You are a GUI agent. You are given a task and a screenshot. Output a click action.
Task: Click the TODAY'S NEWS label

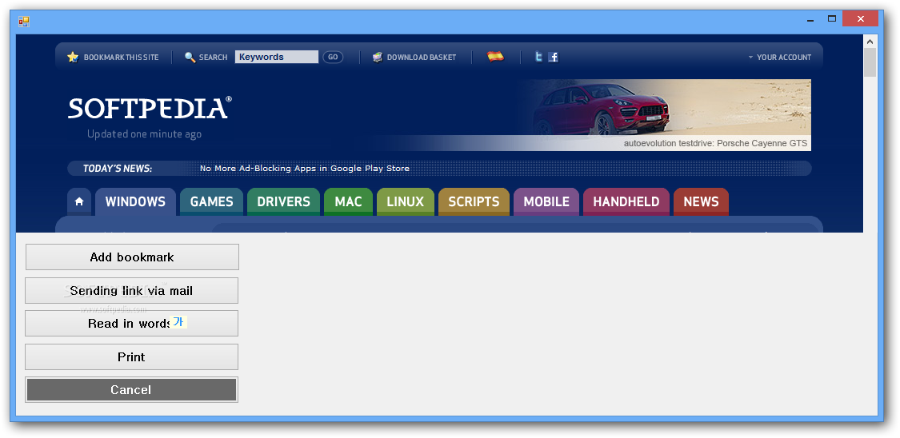coord(118,168)
